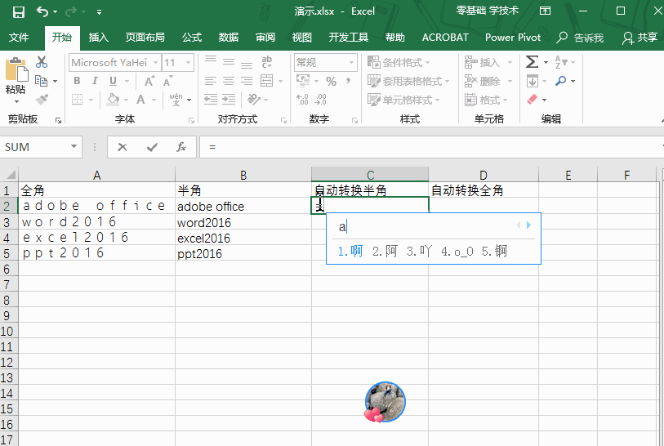Screen dimensions: 664x446
Task: Increase font size with the large A icon
Action: (x=149, y=81)
